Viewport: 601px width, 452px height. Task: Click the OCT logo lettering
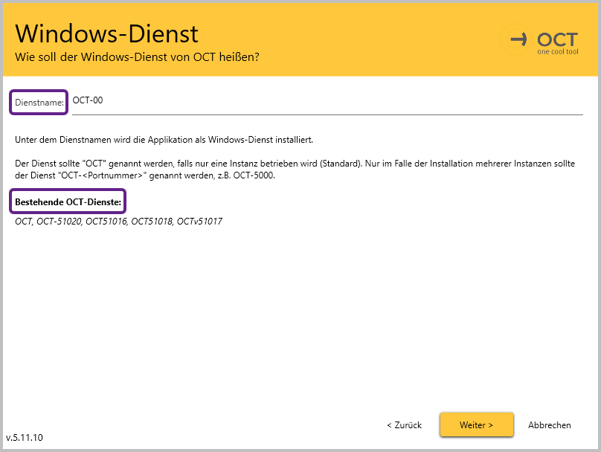tap(557, 39)
